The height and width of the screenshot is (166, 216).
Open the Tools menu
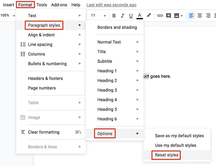[42, 5]
